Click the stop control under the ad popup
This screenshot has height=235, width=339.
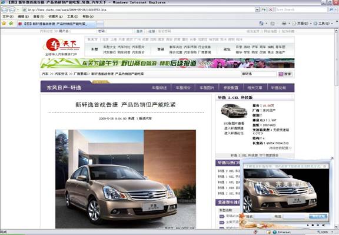coord(313,225)
